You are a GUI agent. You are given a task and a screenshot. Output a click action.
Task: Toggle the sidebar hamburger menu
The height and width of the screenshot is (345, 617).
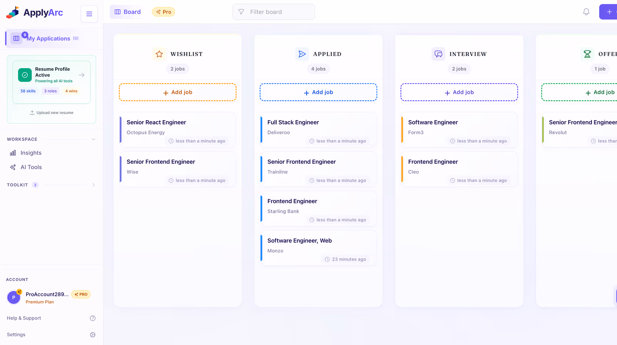point(89,14)
